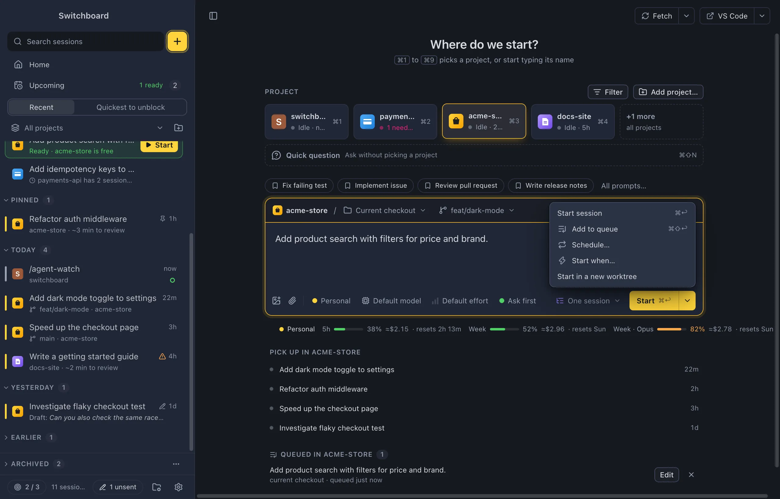Click the 2 / 3 target status indicator
The height and width of the screenshot is (499, 780).
[27, 487]
